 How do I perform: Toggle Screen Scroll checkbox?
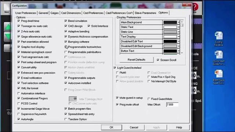pos(158,60)
